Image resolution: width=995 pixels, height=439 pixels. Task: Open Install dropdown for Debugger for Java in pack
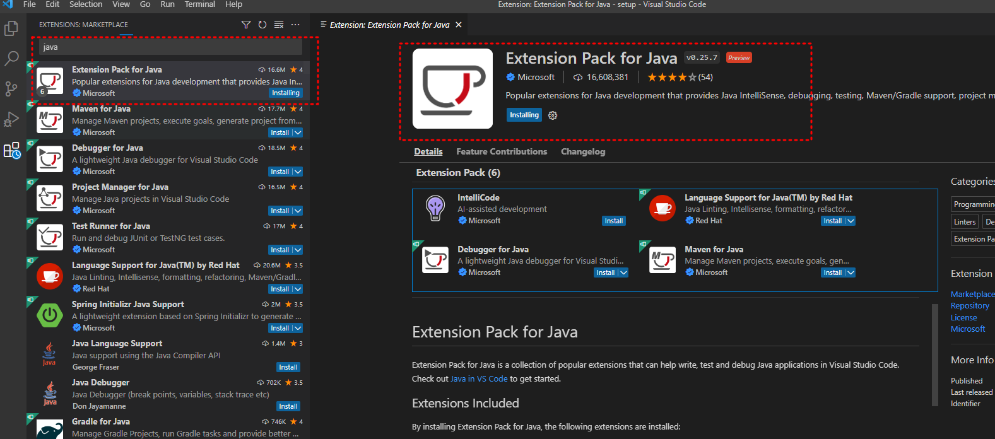tap(623, 272)
